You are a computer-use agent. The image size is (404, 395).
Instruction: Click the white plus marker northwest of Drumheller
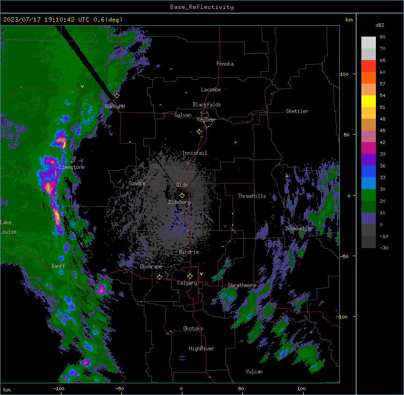[287, 176]
